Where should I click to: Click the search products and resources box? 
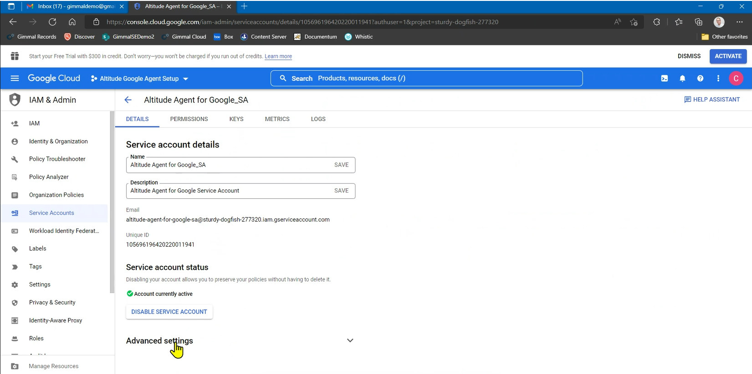pos(426,78)
